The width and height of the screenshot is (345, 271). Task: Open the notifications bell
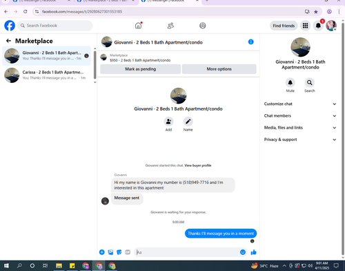click(318, 26)
